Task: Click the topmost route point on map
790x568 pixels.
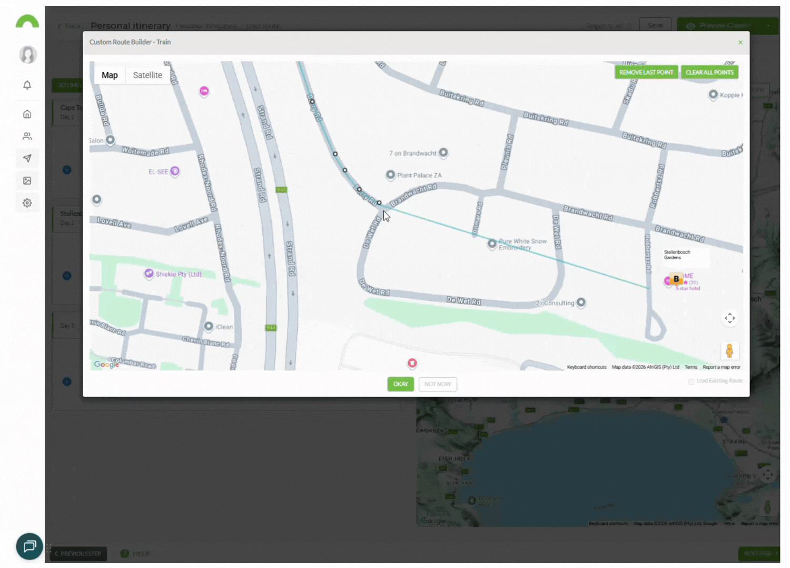Action: coord(312,102)
